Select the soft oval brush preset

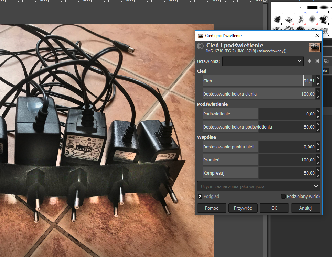pos(324,8)
